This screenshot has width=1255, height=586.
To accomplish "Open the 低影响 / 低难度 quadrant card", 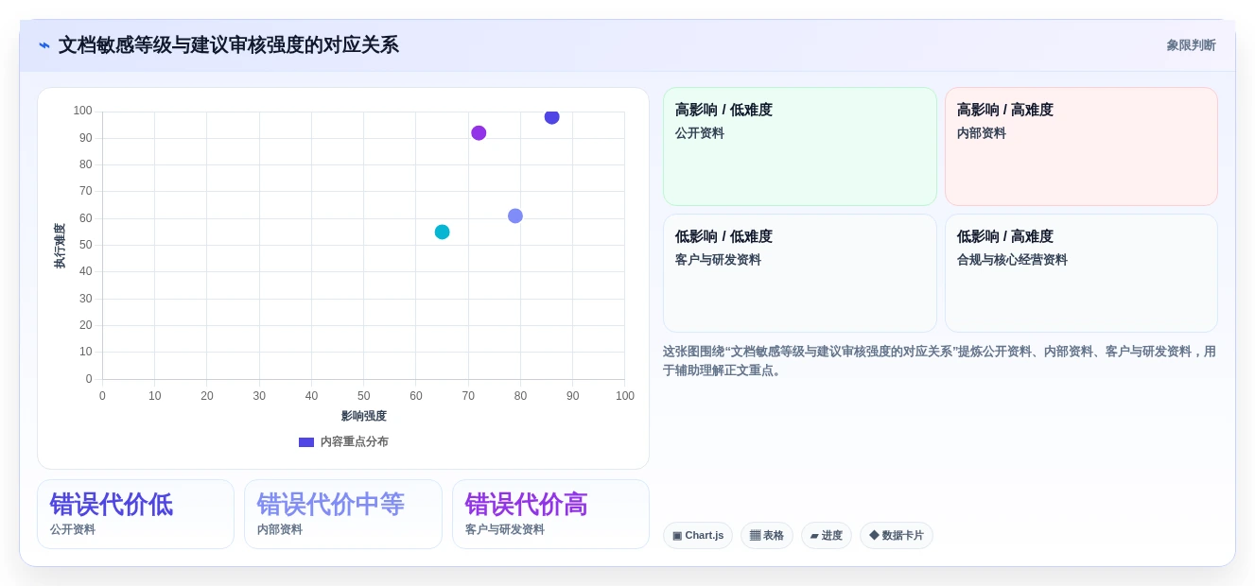I will pyautogui.click(x=800, y=273).
